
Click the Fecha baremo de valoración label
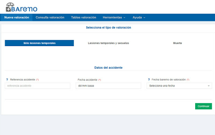click(168, 80)
